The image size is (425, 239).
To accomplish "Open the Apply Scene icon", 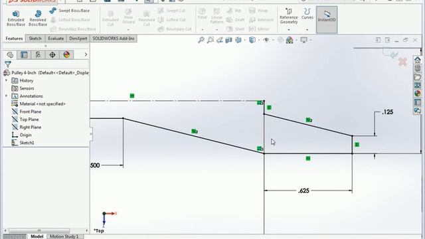I will (x=290, y=40).
